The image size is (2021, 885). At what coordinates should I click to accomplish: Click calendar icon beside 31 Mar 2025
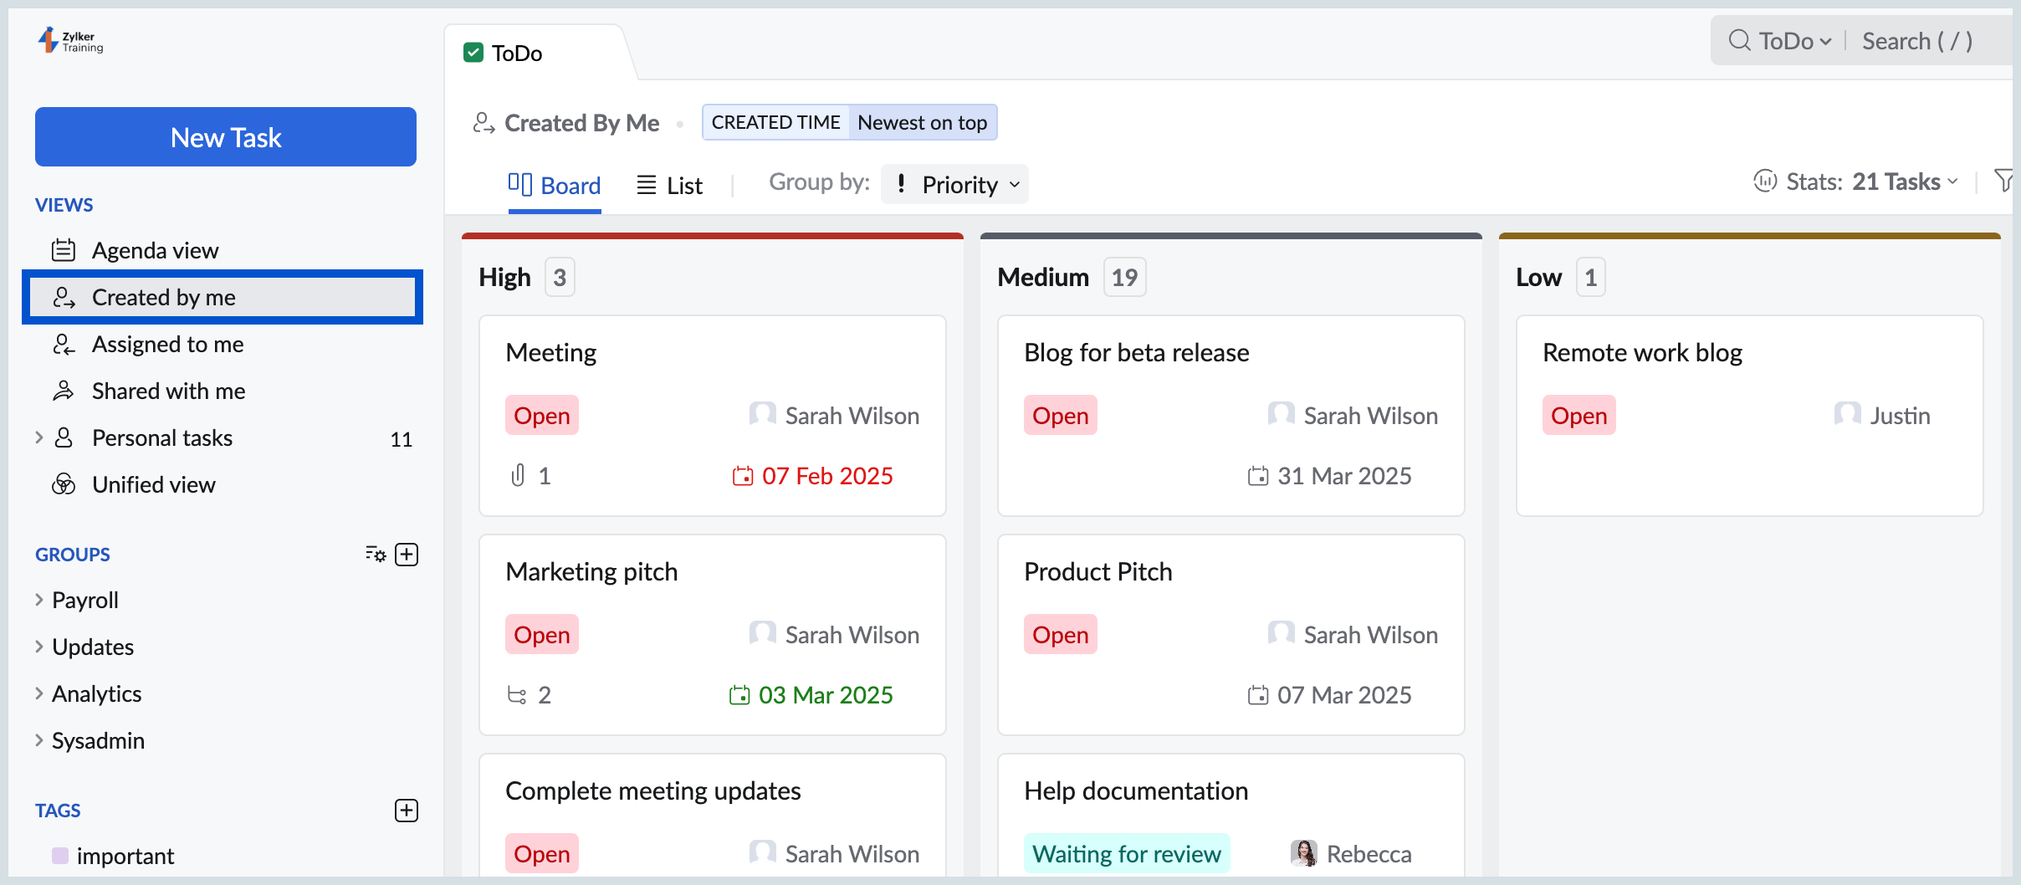pyautogui.click(x=1257, y=476)
